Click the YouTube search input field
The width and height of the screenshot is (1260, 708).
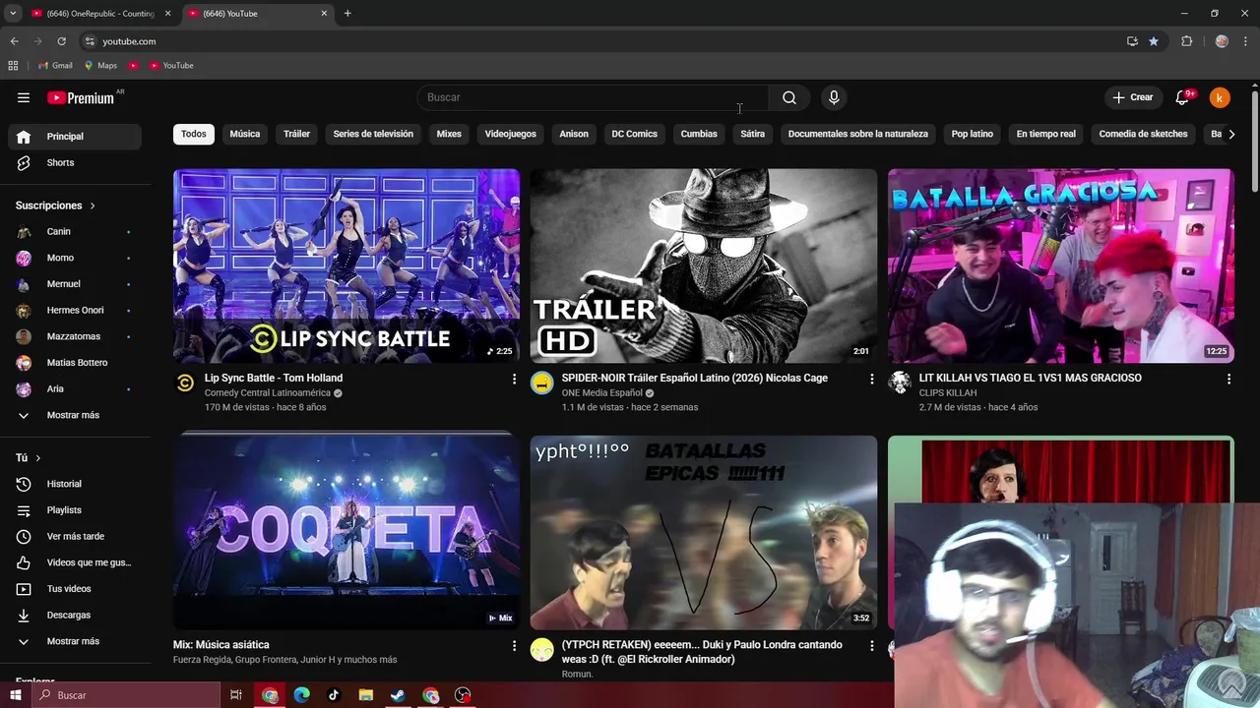click(593, 97)
